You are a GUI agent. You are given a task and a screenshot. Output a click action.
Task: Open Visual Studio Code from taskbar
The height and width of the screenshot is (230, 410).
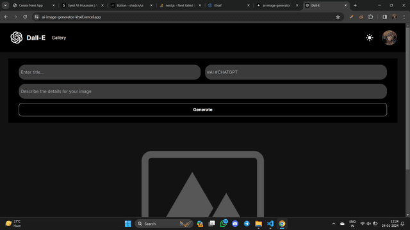coord(270,224)
